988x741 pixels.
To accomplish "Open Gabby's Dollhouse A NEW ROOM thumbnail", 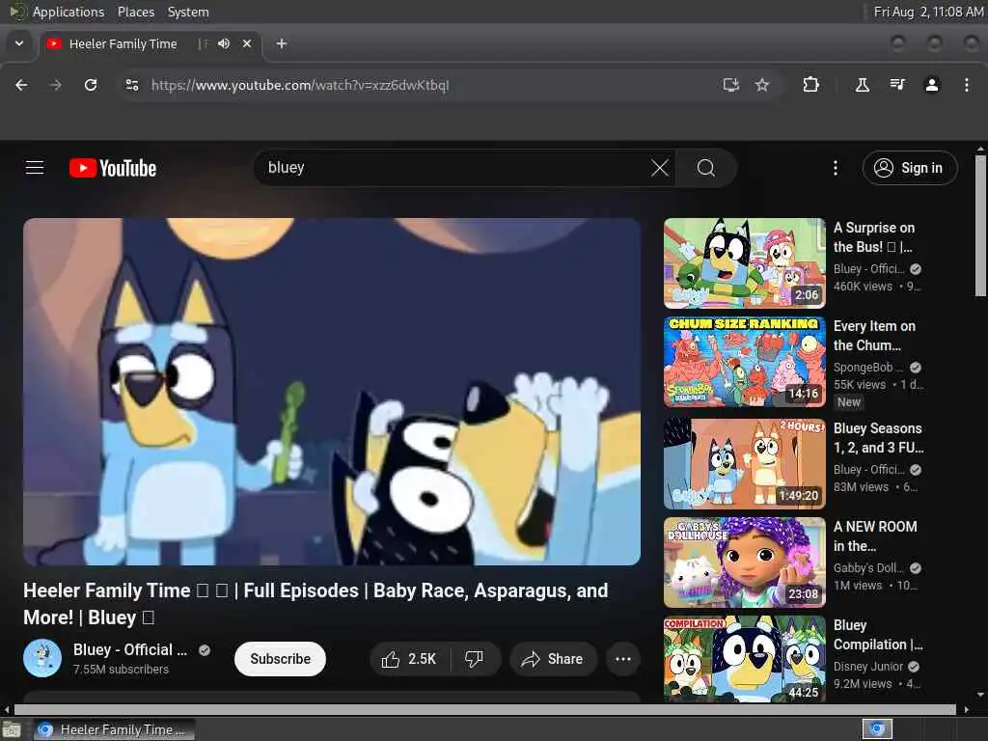I will click(x=744, y=563).
